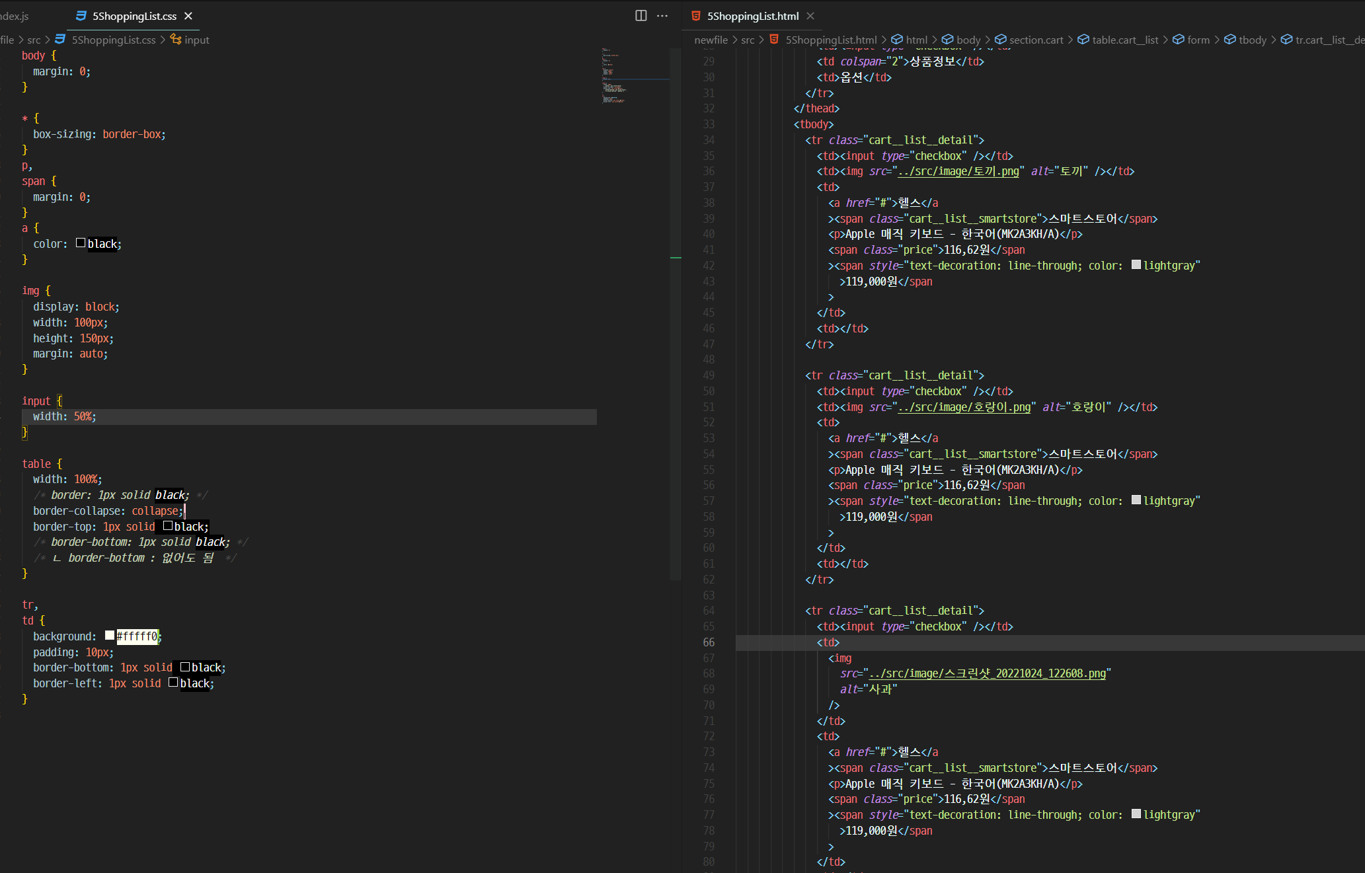Click the input symbol icon in breadcrumb
Viewport: 1365px width, 873px height.
click(x=176, y=40)
